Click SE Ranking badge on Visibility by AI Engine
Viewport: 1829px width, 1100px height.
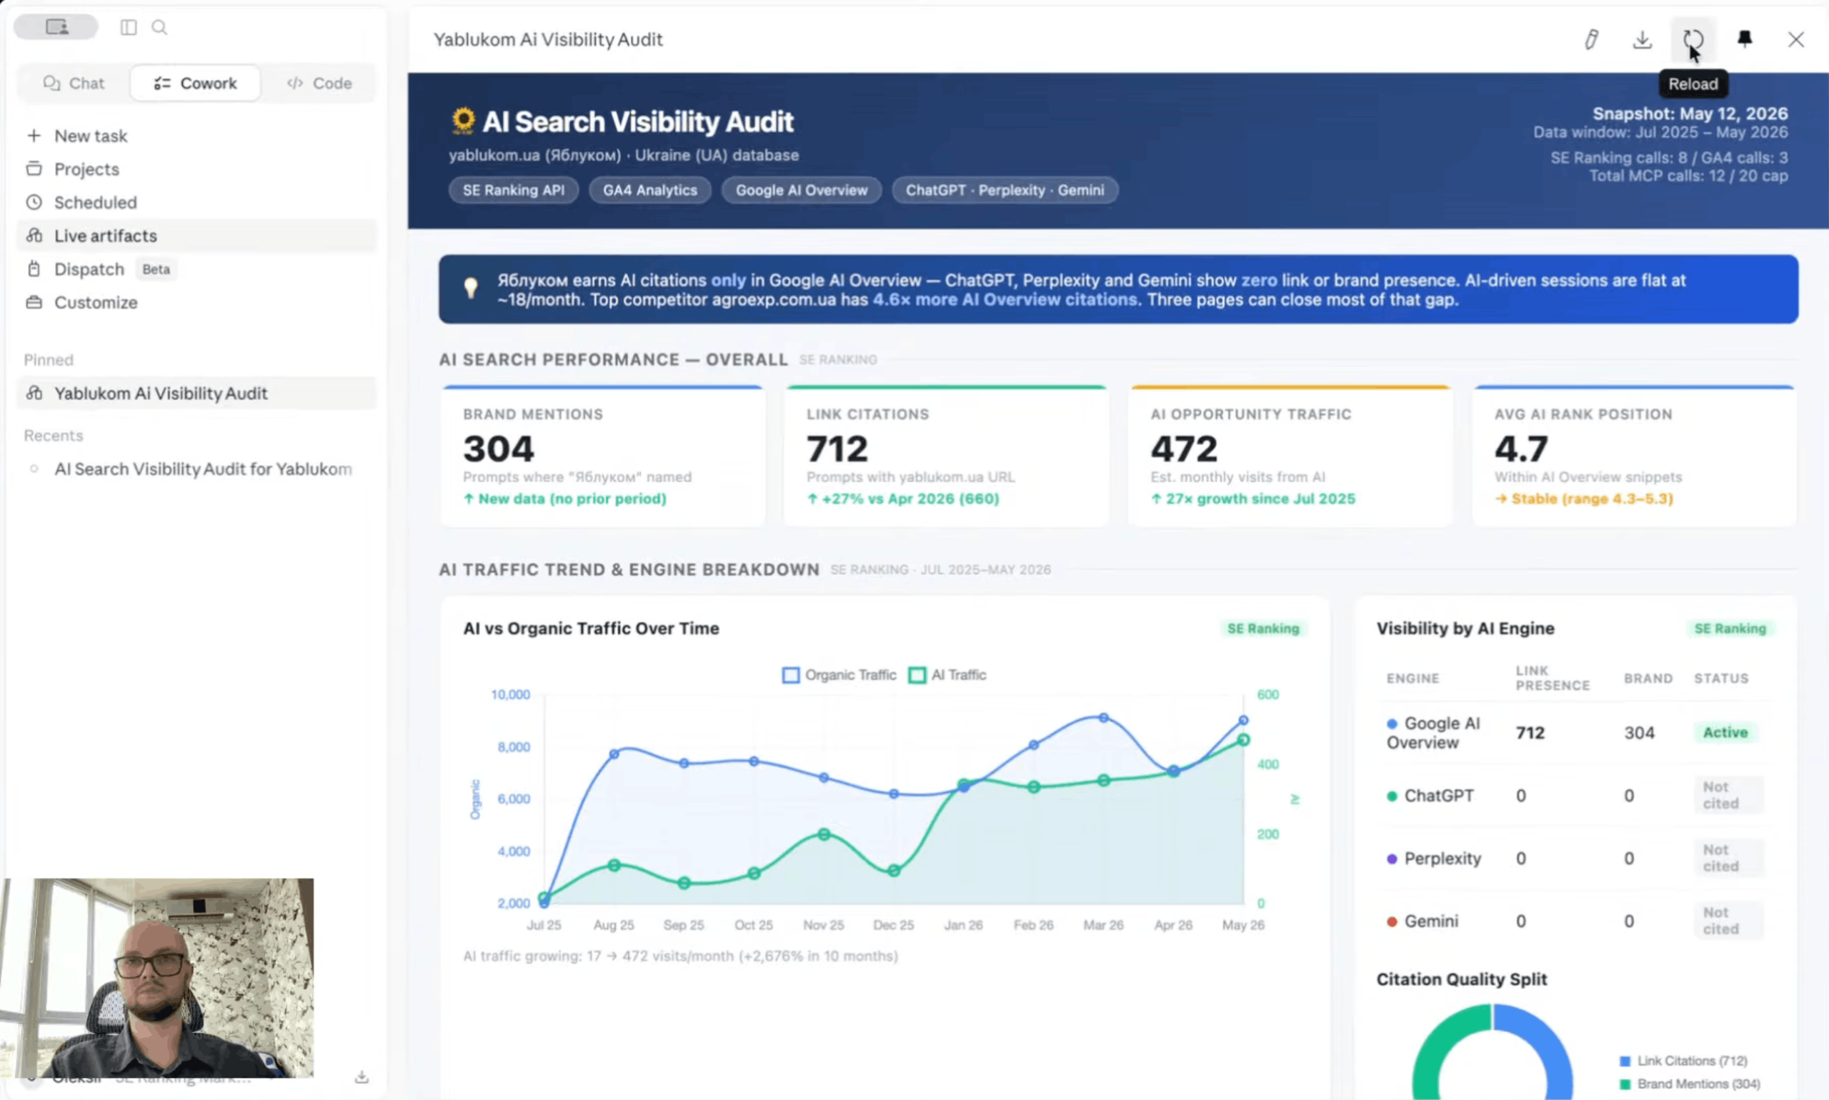coord(1730,629)
